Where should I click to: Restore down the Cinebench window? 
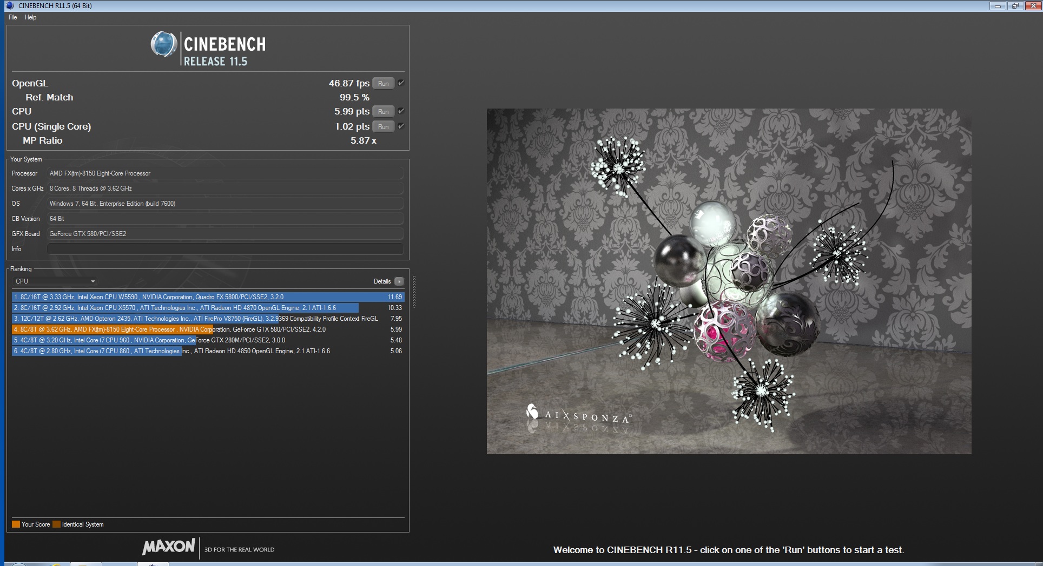click(x=1015, y=6)
